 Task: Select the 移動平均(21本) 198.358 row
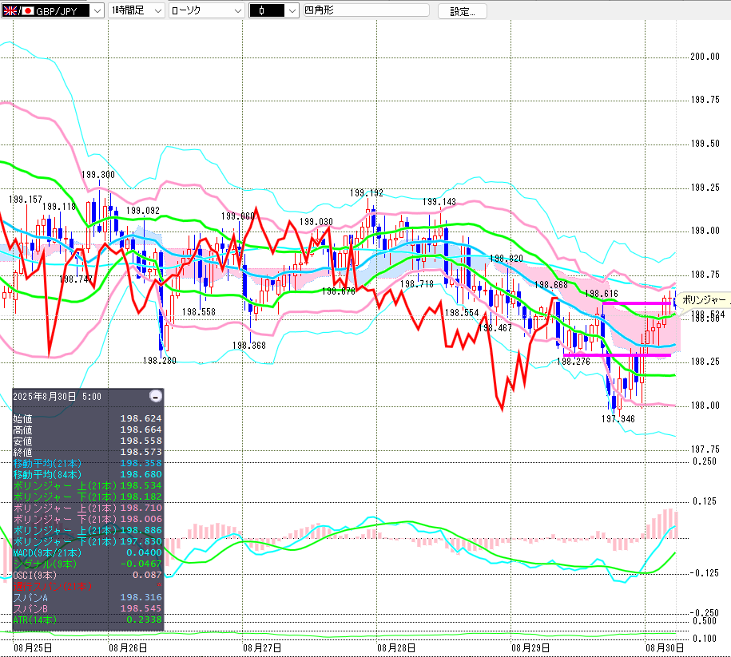(x=88, y=463)
